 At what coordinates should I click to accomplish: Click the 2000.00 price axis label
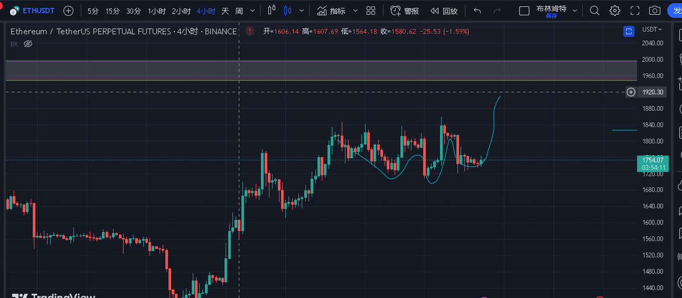click(652, 59)
